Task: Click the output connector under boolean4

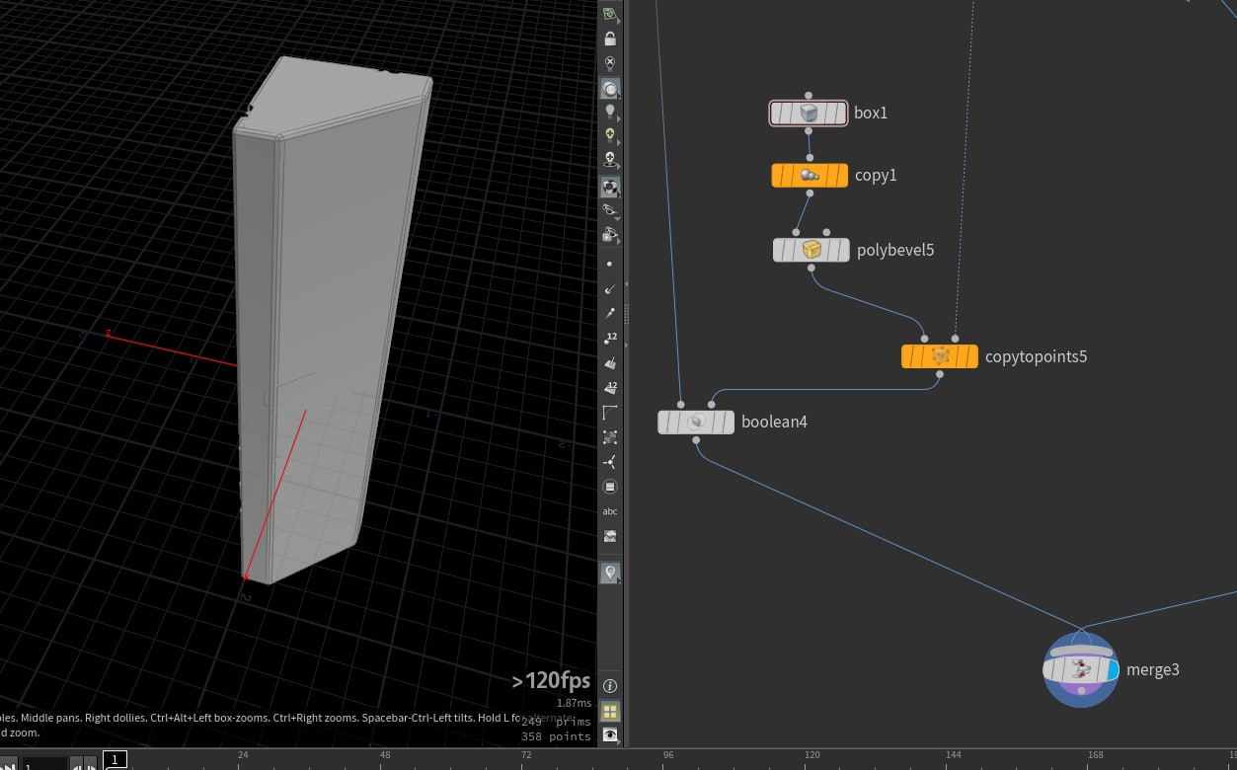Action: point(696,439)
